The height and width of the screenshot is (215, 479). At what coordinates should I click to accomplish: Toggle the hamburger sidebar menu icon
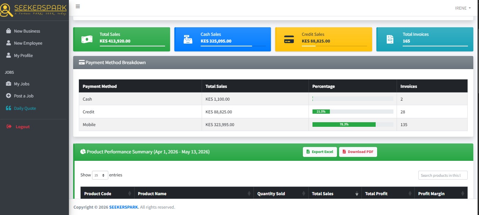coord(78,6)
